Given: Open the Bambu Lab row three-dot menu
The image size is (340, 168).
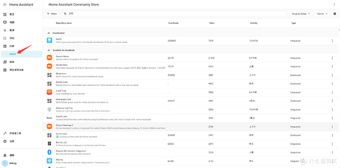Looking at the screenshot, I should pos(332,144).
